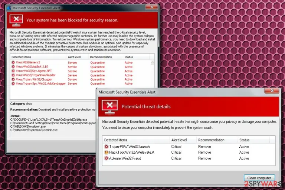Close the Potential threat details window
The height and width of the screenshot is (190, 285).
click(x=272, y=91)
